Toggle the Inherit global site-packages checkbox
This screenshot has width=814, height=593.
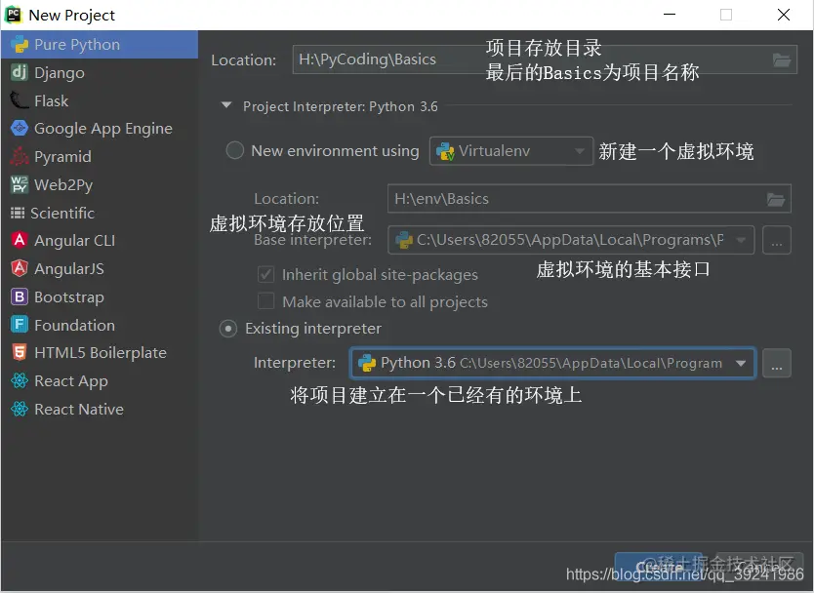pos(266,274)
